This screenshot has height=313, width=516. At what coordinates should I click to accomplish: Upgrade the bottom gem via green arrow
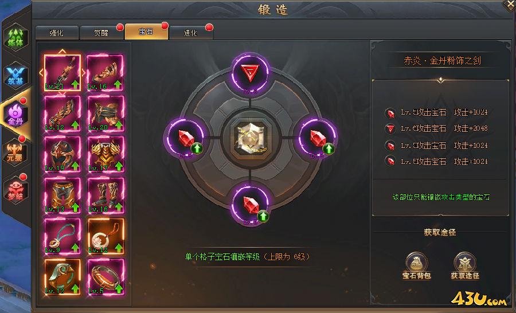(x=263, y=216)
